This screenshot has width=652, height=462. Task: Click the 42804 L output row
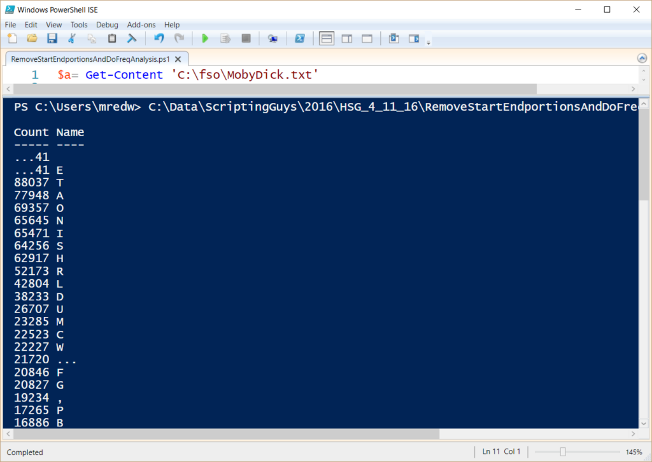pos(39,284)
